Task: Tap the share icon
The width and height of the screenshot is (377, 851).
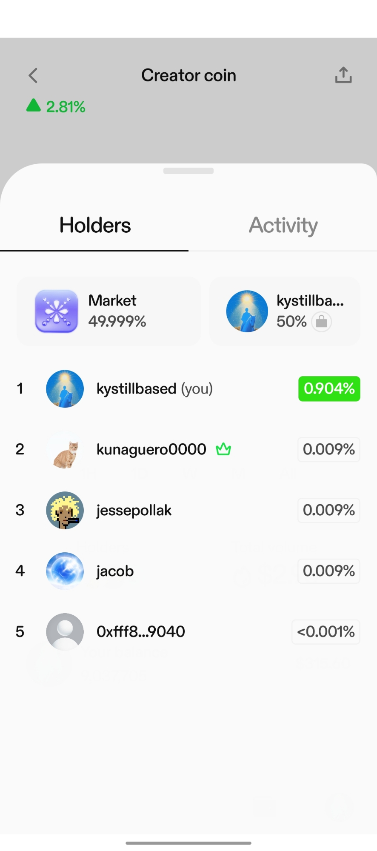Action: tap(343, 75)
